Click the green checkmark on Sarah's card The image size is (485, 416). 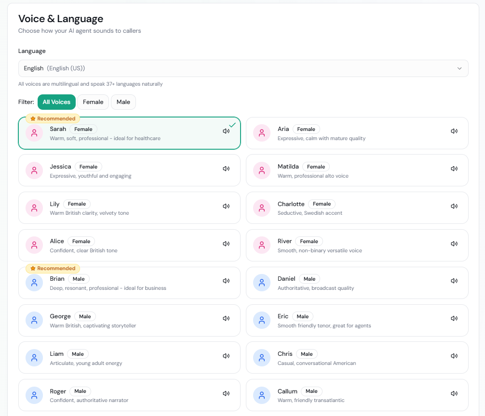pyautogui.click(x=232, y=124)
